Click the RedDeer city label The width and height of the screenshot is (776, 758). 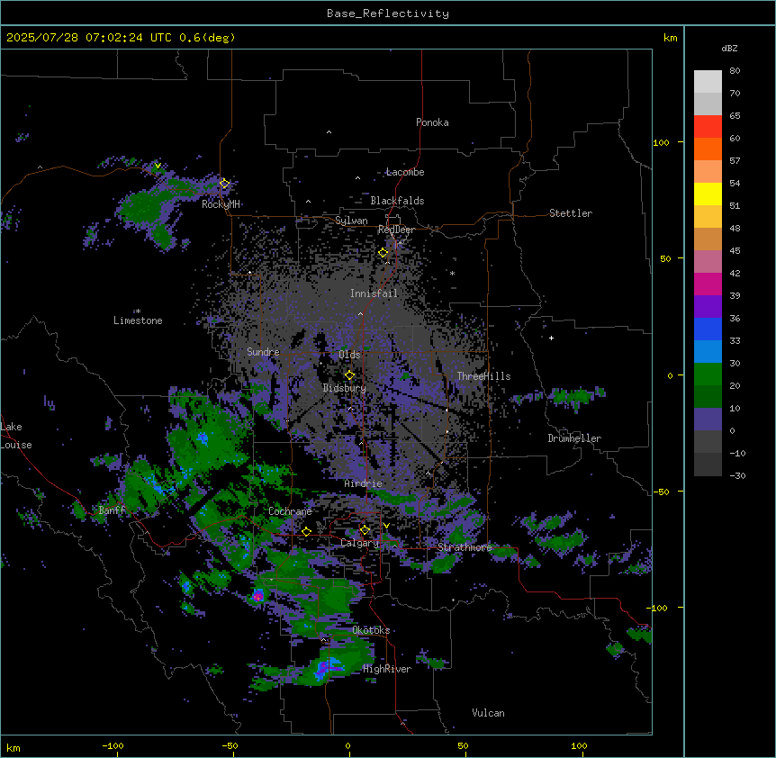pyautogui.click(x=396, y=230)
